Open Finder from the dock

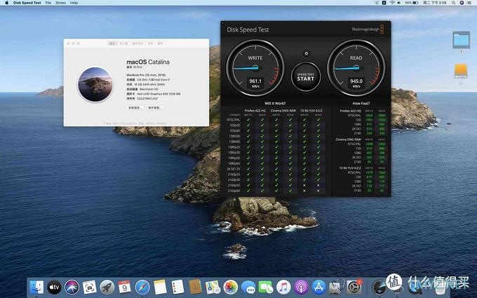pyautogui.click(x=36, y=287)
